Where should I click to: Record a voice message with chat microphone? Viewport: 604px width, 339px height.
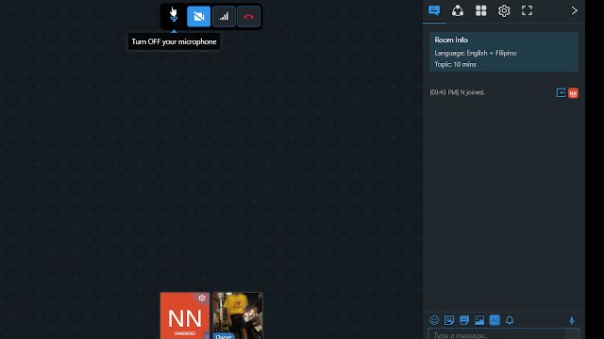click(x=572, y=320)
